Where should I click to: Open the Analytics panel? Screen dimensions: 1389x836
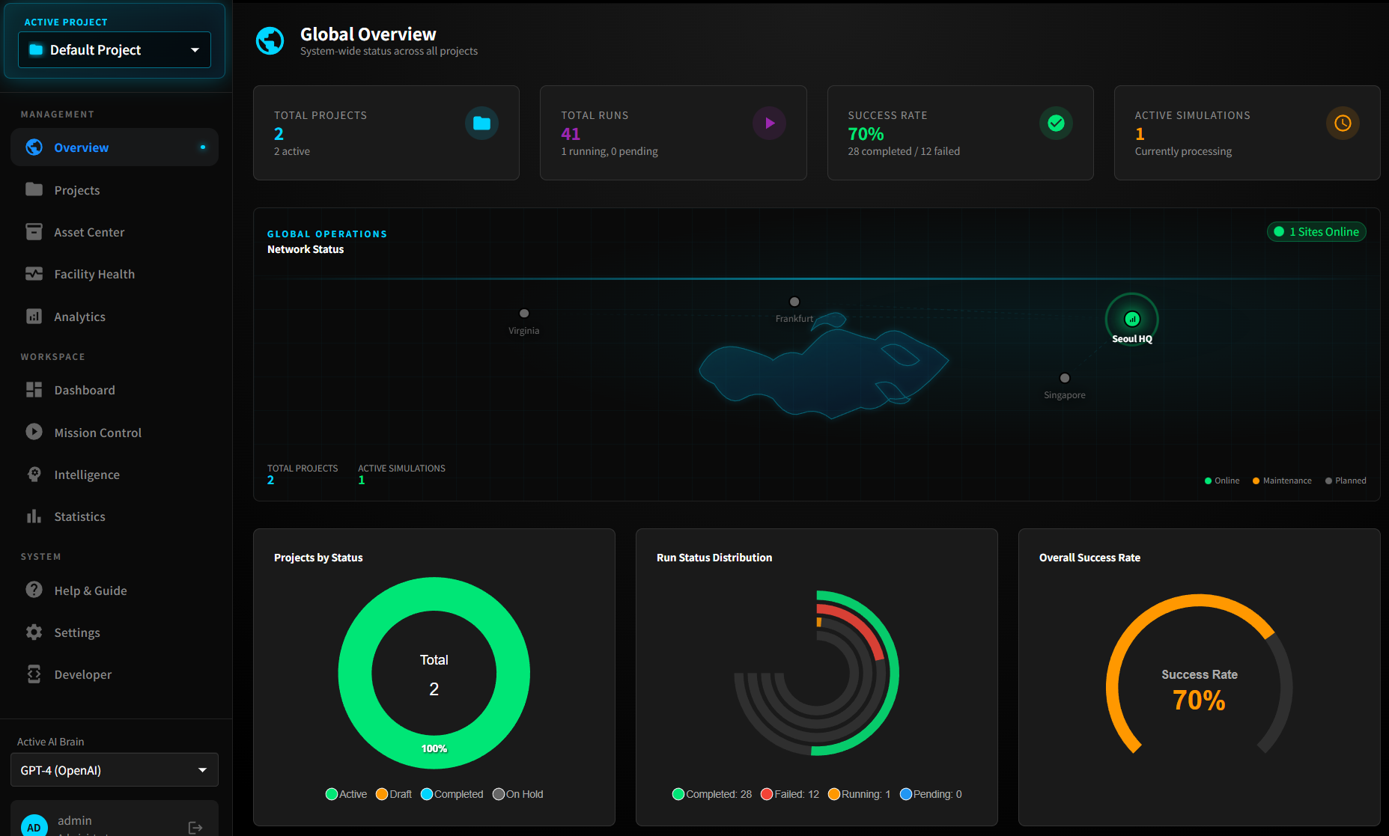pyautogui.click(x=79, y=316)
